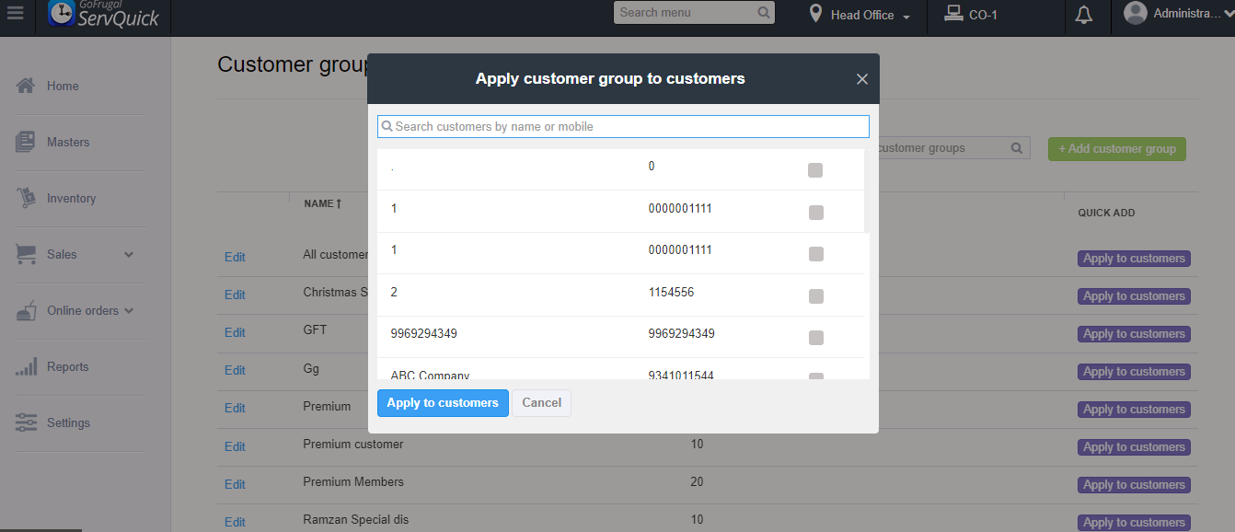Expand the Head Office location dropdown
The image size is (1235, 532).
(860, 15)
